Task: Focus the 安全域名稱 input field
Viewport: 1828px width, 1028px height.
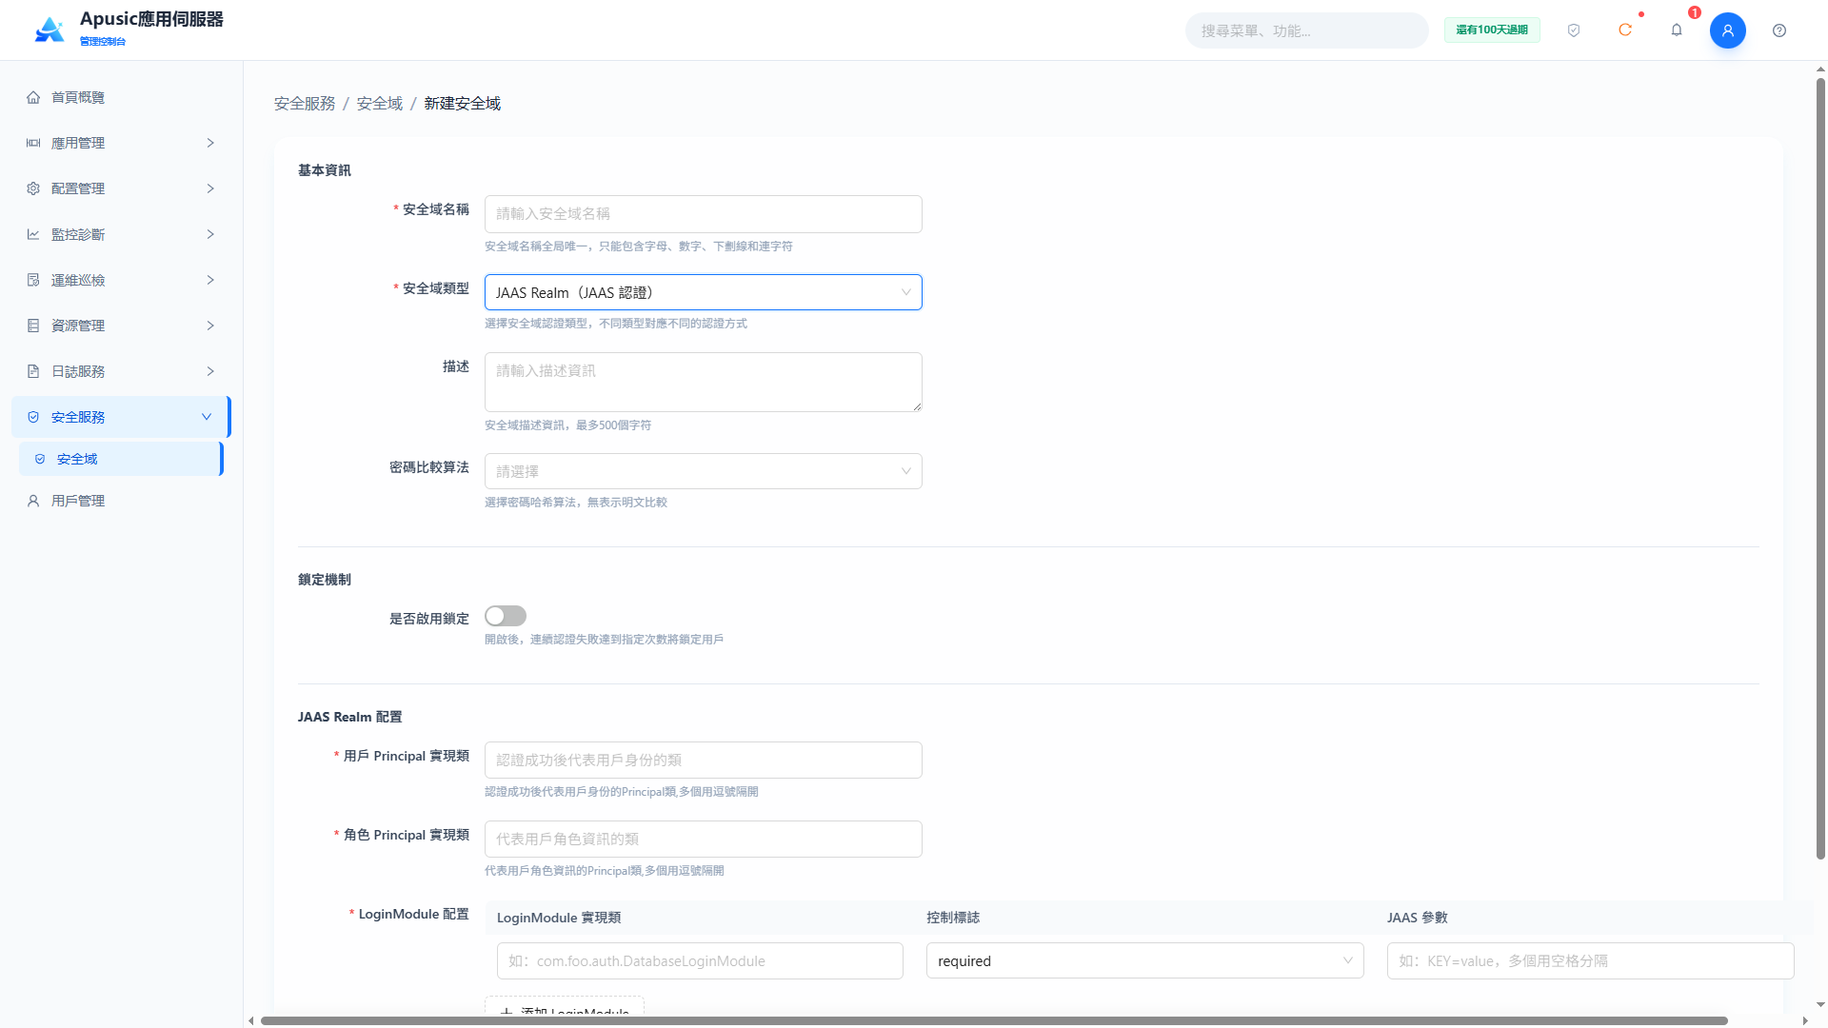Action: point(704,214)
